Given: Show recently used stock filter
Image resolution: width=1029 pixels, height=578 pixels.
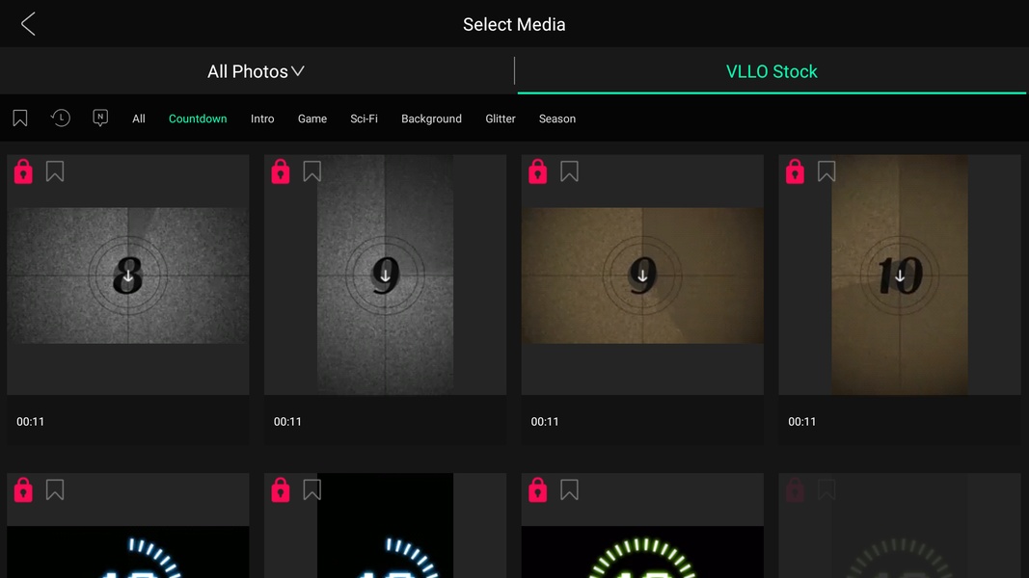Looking at the screenshot, I should 61,118.
